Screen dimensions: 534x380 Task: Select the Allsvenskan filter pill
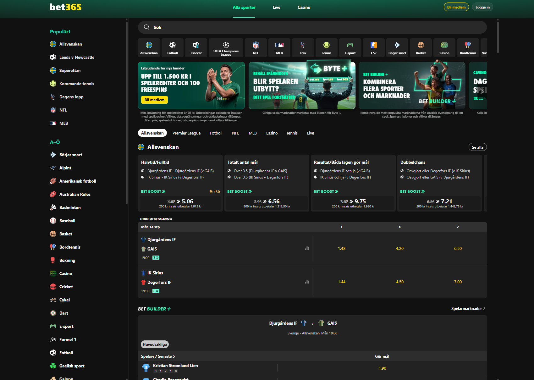coord(152,133)
